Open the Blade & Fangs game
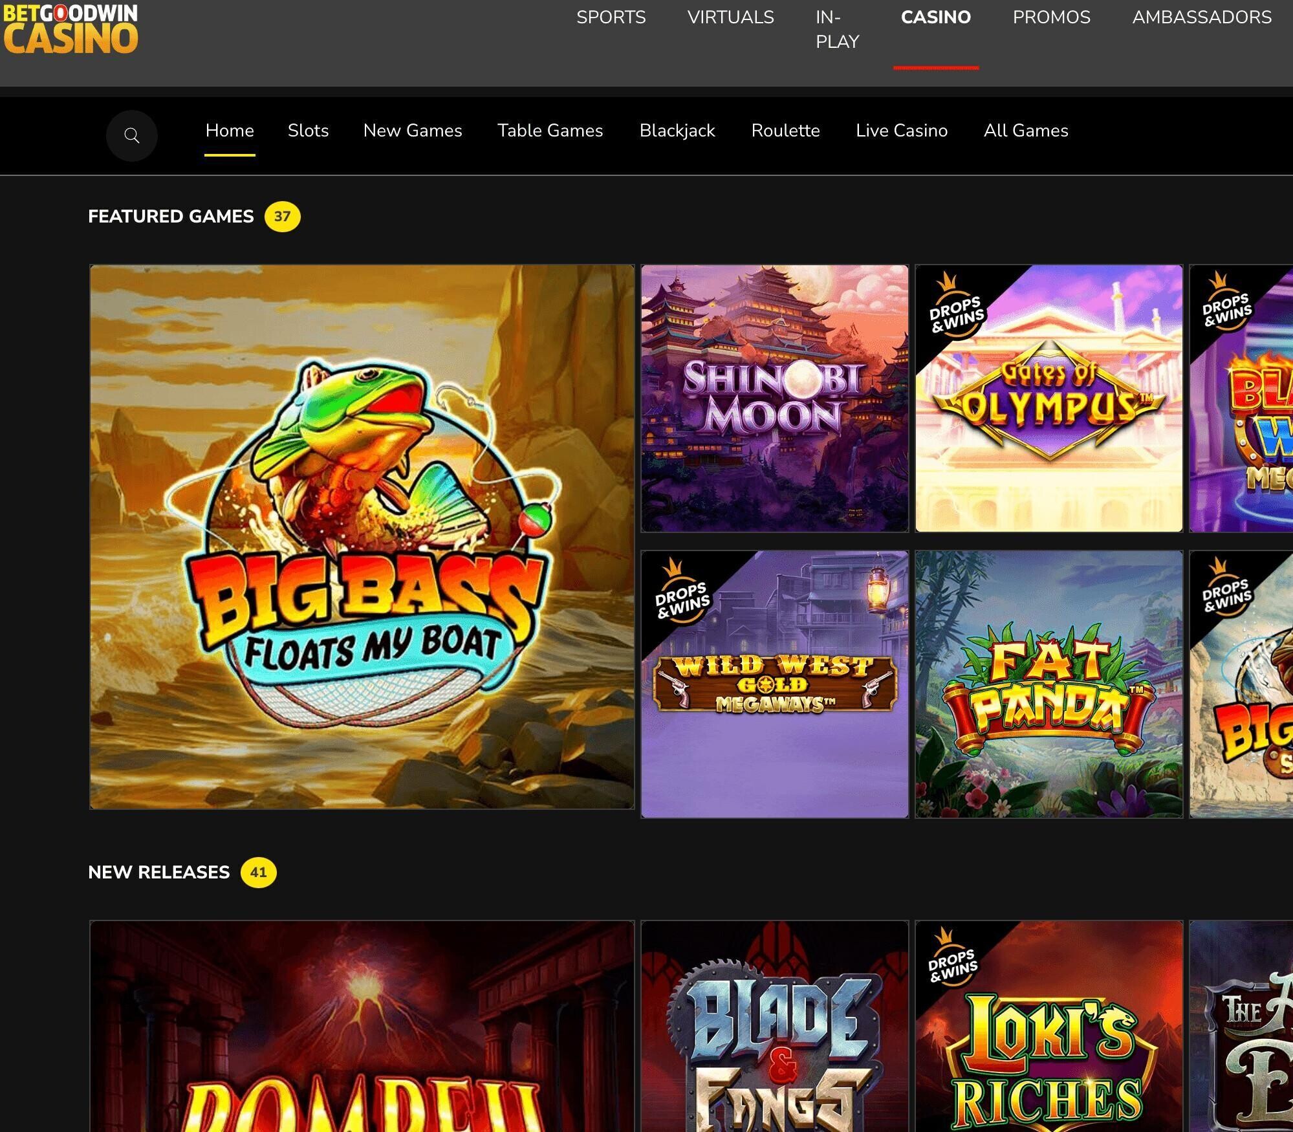The height and width of the screenshot is (1132, 1293). pyautogui.click(x=774, y=1035)
